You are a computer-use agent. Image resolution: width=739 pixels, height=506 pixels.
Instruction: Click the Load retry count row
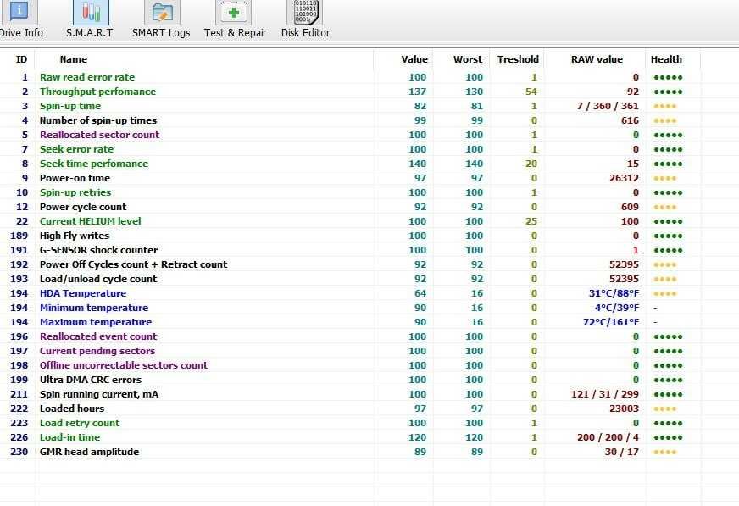point(350,423)
